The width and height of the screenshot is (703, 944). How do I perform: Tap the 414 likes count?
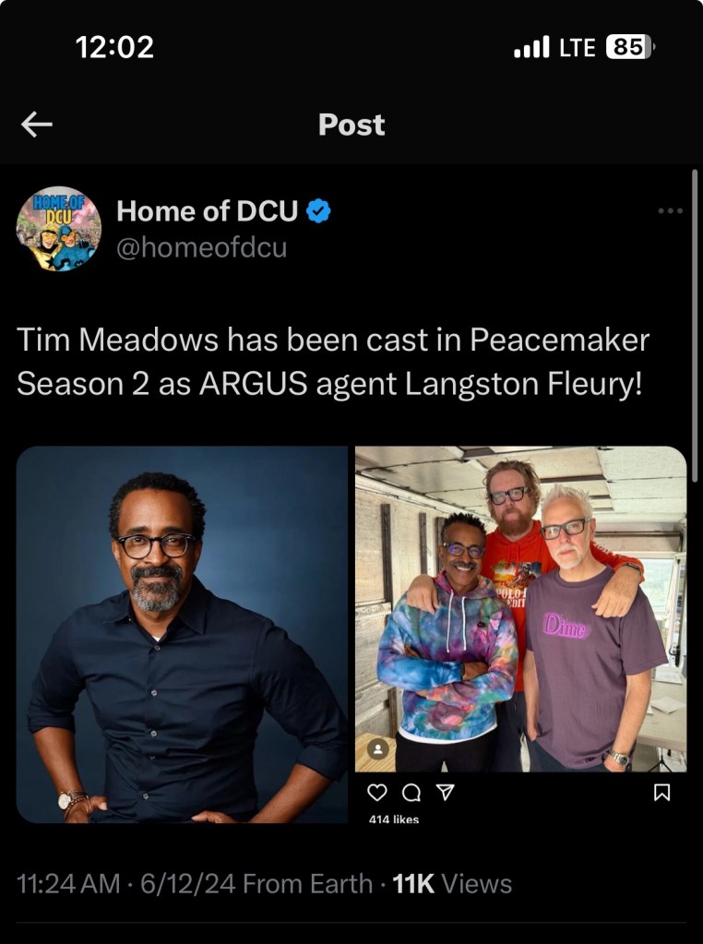pos(394,819)
